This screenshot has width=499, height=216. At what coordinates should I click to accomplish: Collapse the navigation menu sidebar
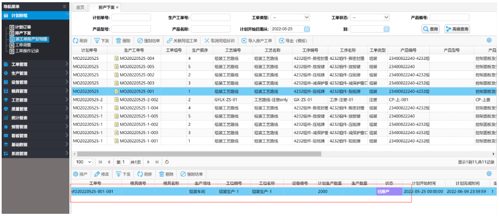65,6
